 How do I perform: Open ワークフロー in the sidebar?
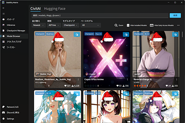click(x=14, y=47)
